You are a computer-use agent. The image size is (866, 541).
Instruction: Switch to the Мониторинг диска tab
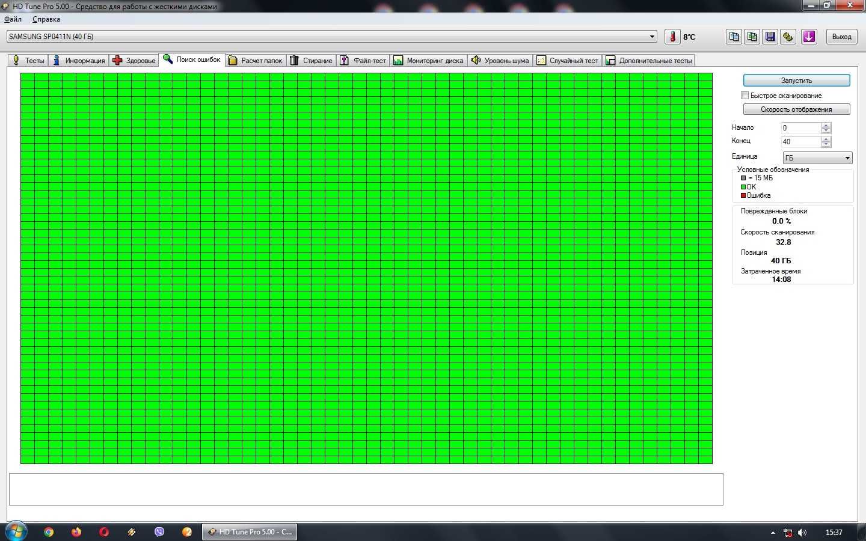tap(428, 60)
